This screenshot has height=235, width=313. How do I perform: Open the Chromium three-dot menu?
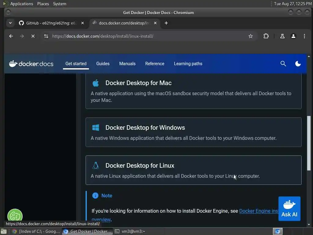coord(304,36)
